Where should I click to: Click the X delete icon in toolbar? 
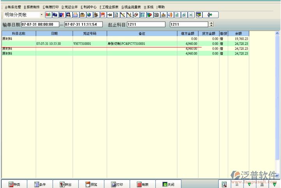tap(190, 15)
